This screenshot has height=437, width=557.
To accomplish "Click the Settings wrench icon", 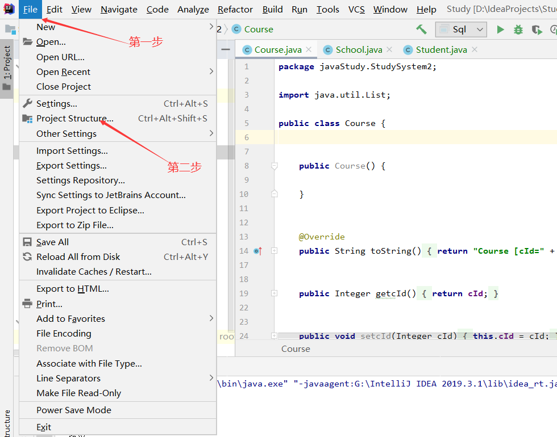I will (x=27, y=103).
